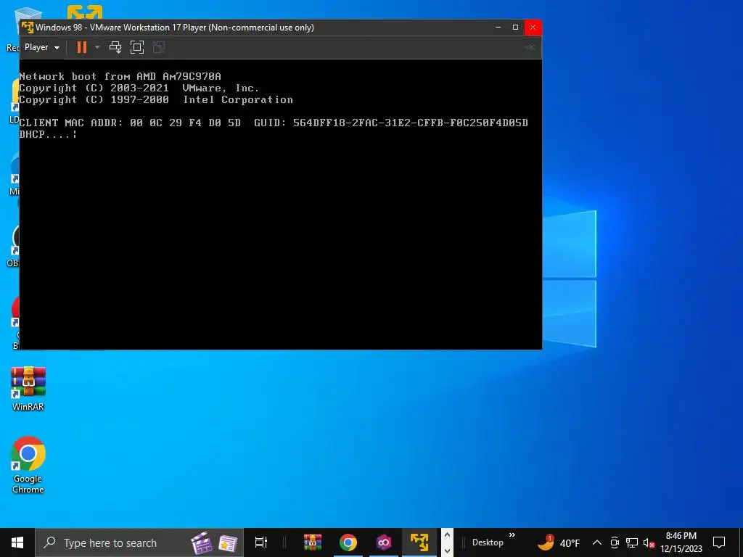Close the Windows 98 VMware window

[x=533, y=28]
